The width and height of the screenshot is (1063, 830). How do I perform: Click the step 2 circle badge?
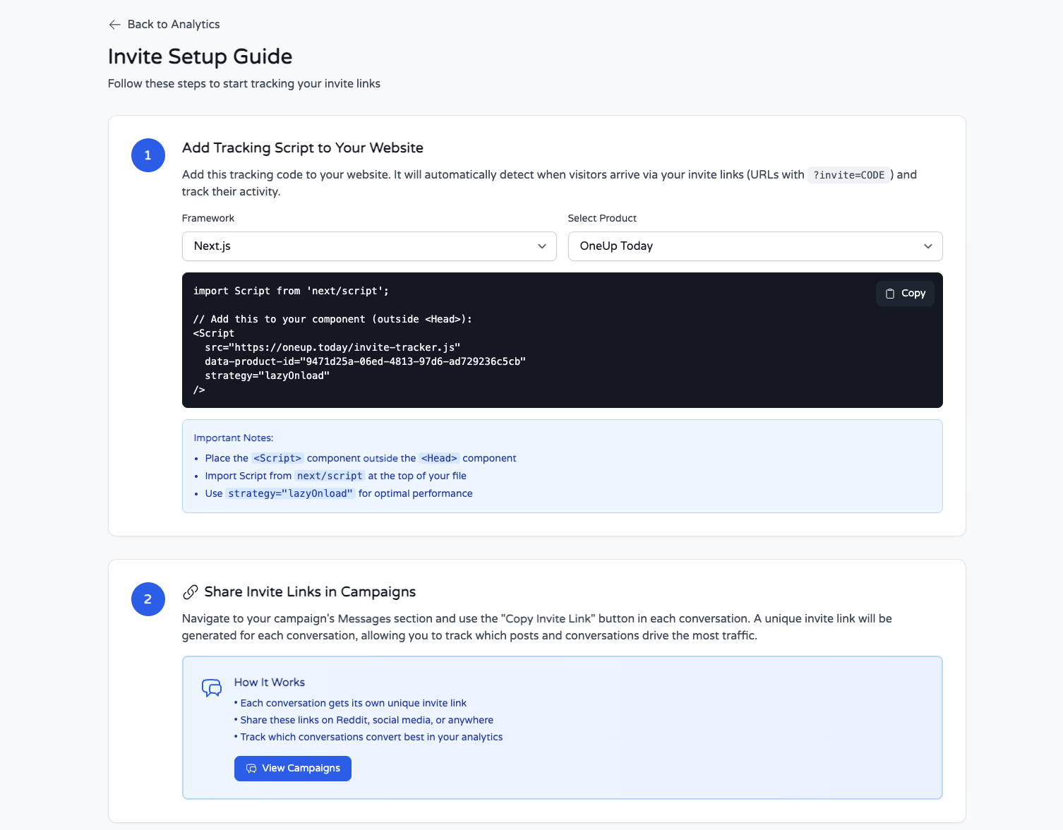click(x=148, y=599)
